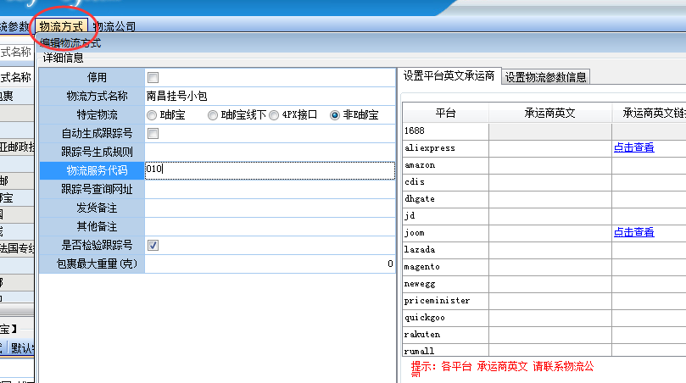Switch to the 物流公司 tab
686x383 pixels.
tap(114, 26)
